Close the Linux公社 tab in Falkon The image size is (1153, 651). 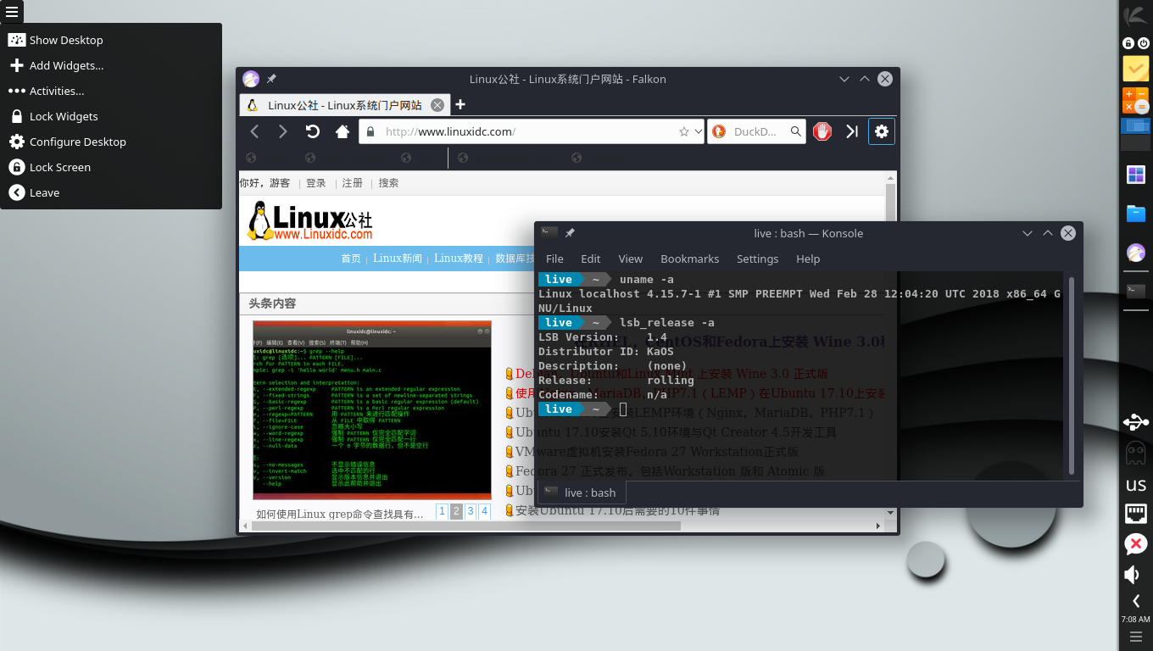pyautogui.click(x=437, y=105)
